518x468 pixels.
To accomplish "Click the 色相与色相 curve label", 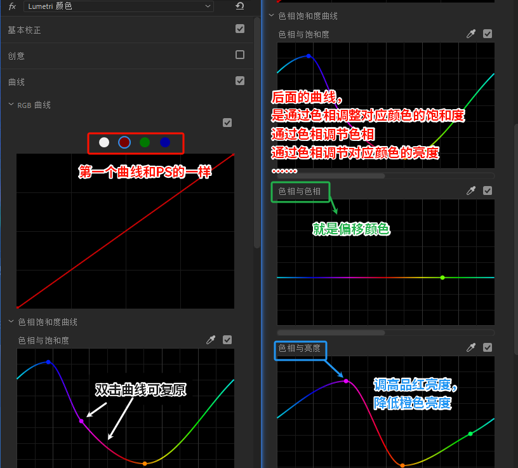I will point(299,191).
